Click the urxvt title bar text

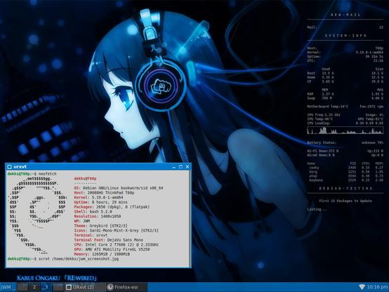(20, 167)
